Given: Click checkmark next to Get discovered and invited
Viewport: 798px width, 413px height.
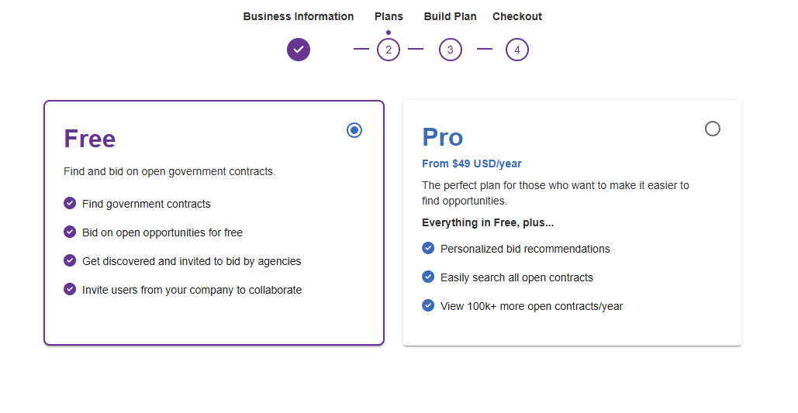Looking at the screenshot, I should coord(70,260).
